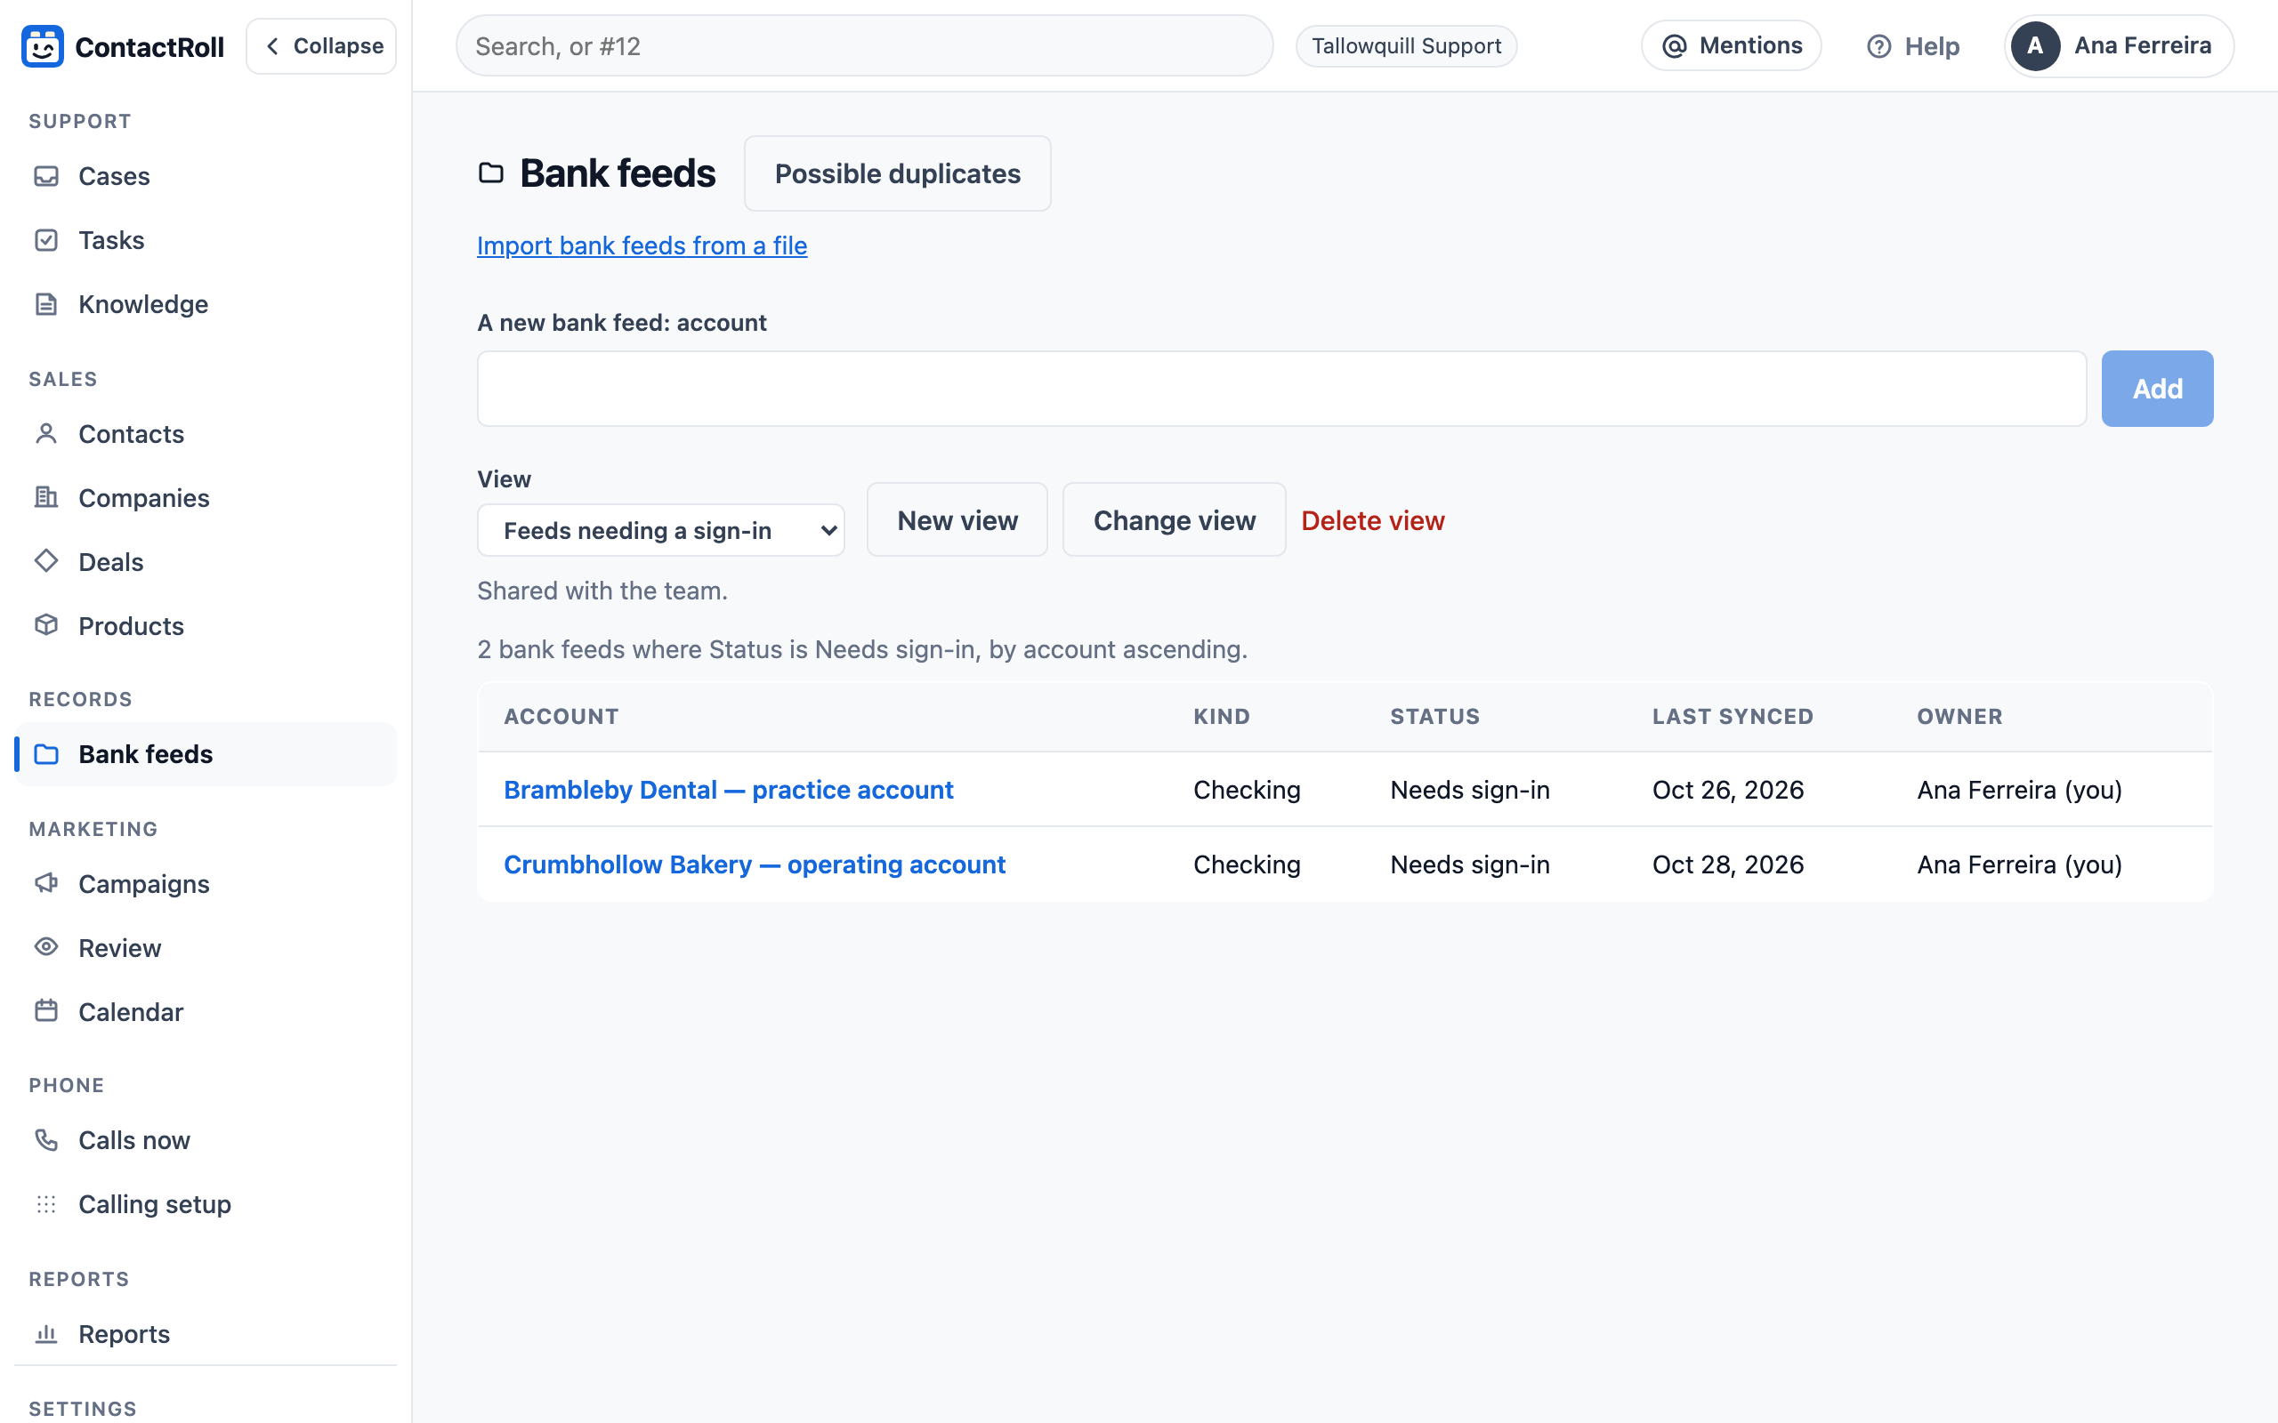2278x1423 pixels.
Task: Go to Calls now page
Action: point(206,1139)
